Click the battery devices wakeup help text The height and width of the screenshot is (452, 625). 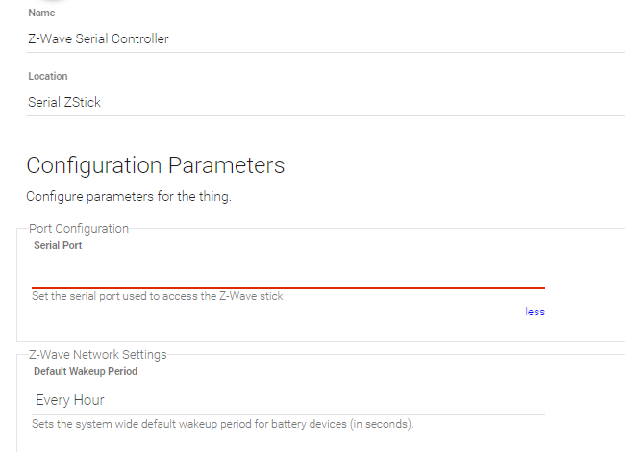223,424
